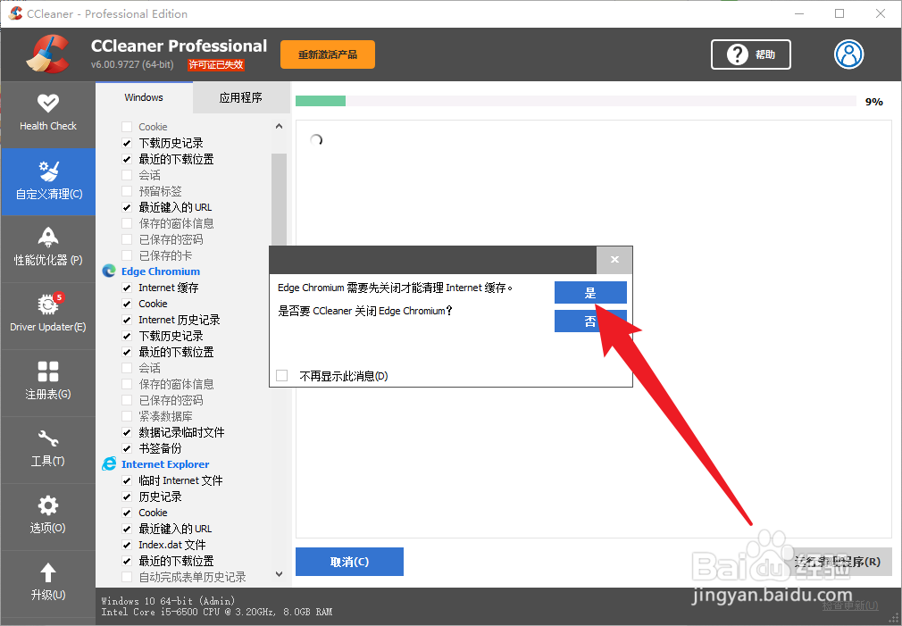Click 否 in the dialog
Image resolution: width=902 pixels, height=626 pixels.
click(x=590, y=321)
